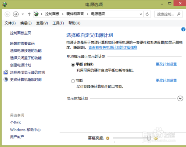The image size is (186, 147).
Task: Open 个性化 link
Action: (x=15, y=123)
